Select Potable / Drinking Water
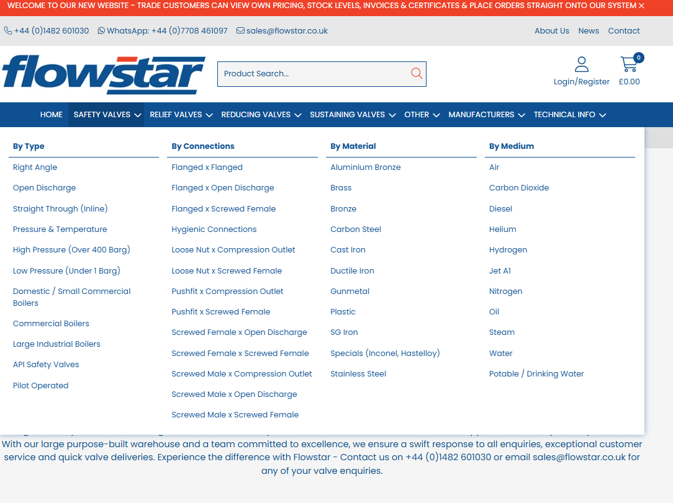673x503 pixels. click(x=536, y=374)
